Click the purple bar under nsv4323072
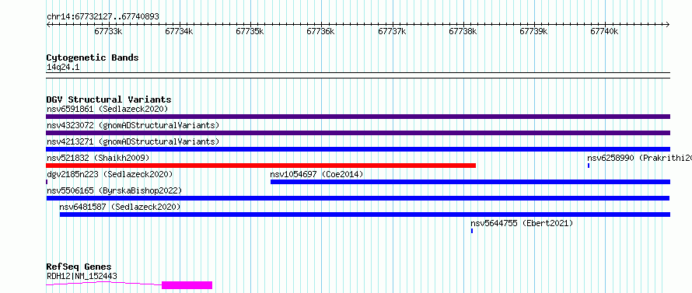The image size is (692, 293). click(x=358, y=133)
